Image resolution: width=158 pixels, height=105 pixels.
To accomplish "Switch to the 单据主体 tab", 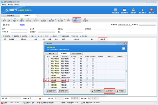I will (51, 54).
